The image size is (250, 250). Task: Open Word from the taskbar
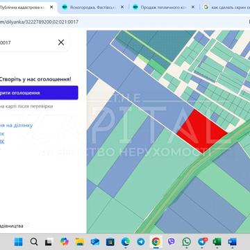(232, 242)
